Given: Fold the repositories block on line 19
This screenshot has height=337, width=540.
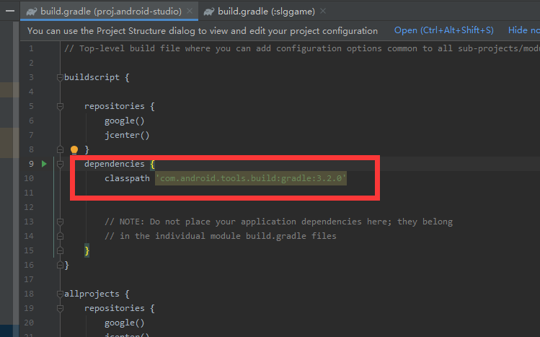Looking at the screenshot, I should [x=60, y=308].
